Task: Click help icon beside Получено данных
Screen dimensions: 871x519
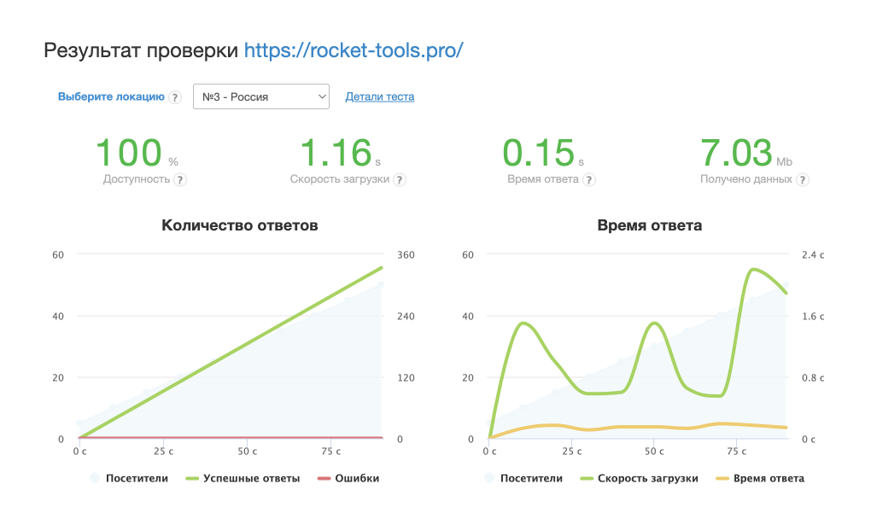Action: (803, 180)
